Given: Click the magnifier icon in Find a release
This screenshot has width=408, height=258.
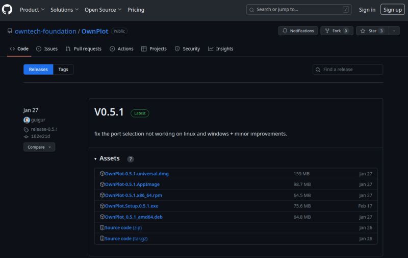Looking at the screenshot, I should click(318, 69).
